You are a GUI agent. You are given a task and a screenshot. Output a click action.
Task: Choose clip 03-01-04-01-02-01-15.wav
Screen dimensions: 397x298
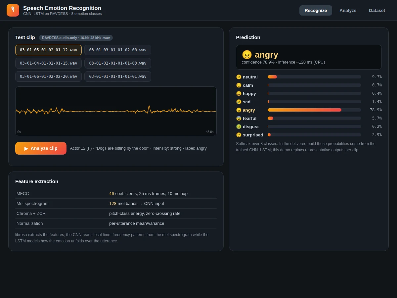point(48,63)
